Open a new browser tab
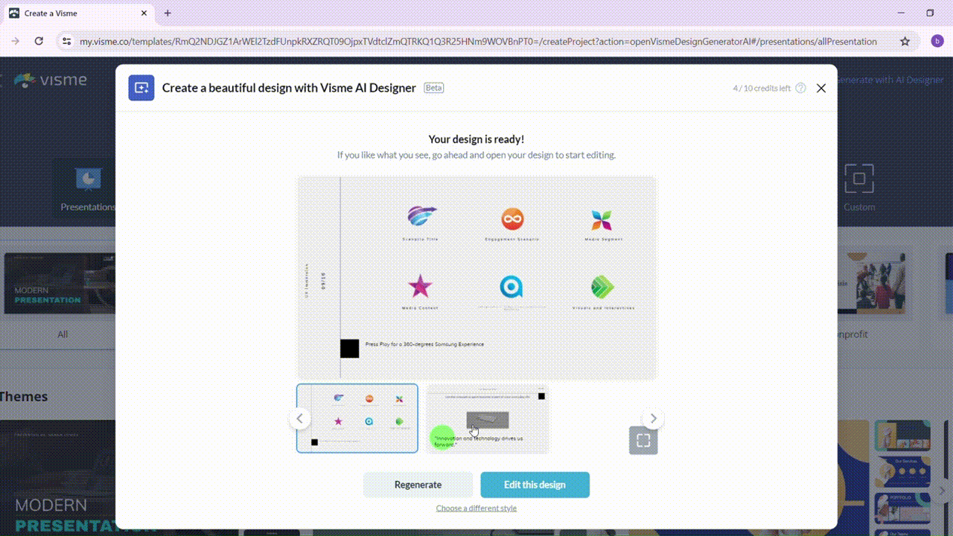Viewport: 953px width, 536px height. coord(168,13)
